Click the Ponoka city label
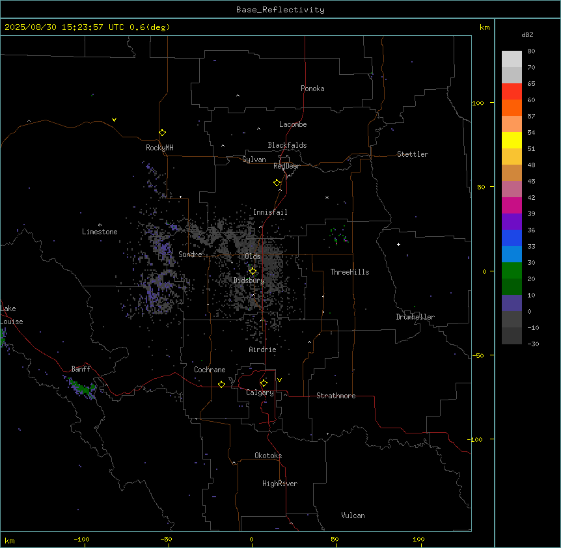This screenshot has width=561, height=548. coord(312,89)
